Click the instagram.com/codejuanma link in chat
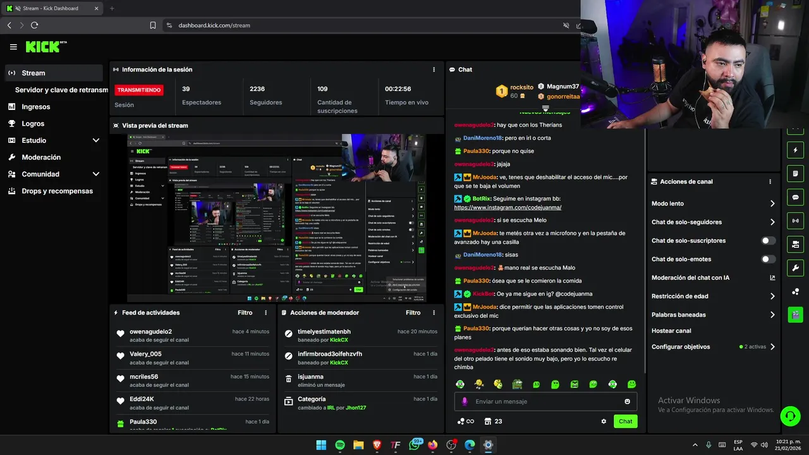 (x=508, y=207)
